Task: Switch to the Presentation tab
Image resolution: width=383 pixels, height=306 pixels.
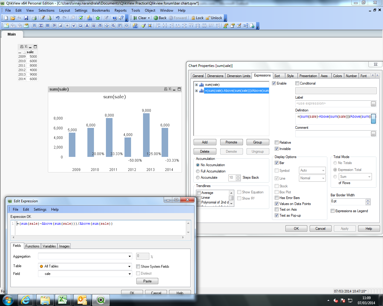Action: pyautogui.click(x=308, y=76)
